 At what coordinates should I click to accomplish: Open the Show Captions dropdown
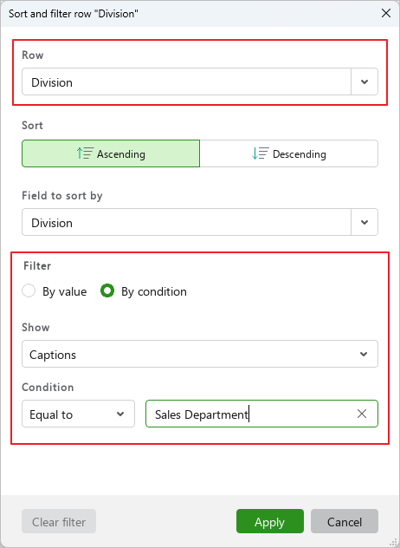click(x=200, y=354)
